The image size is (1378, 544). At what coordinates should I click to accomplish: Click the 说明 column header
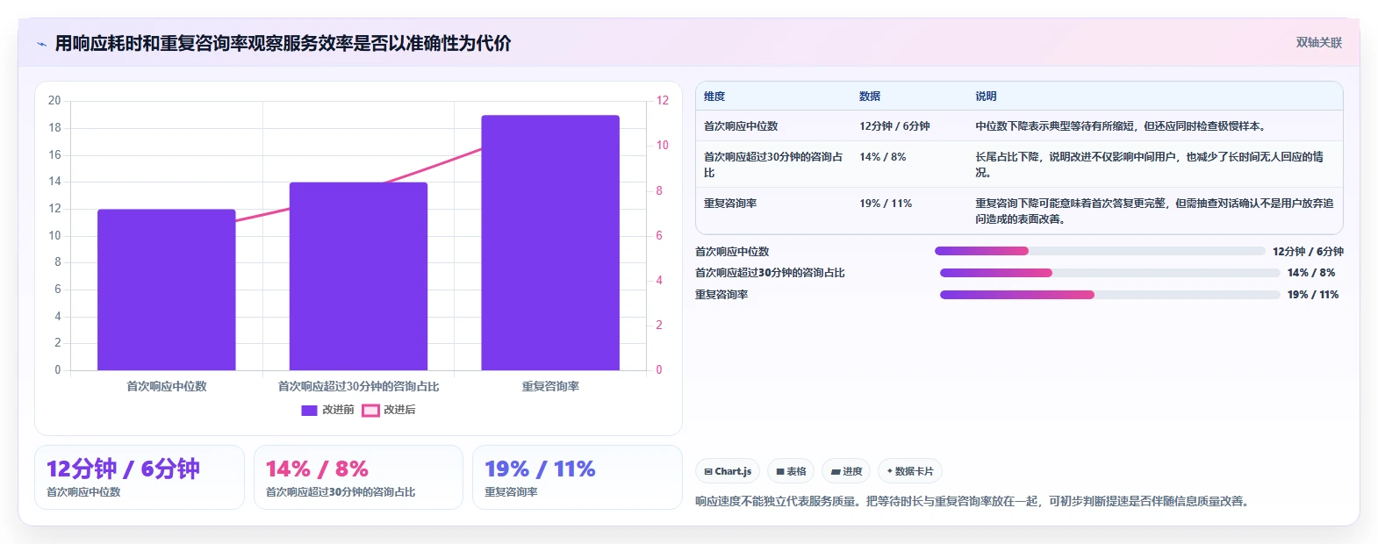pyautogui.click(x=986, y=97)
